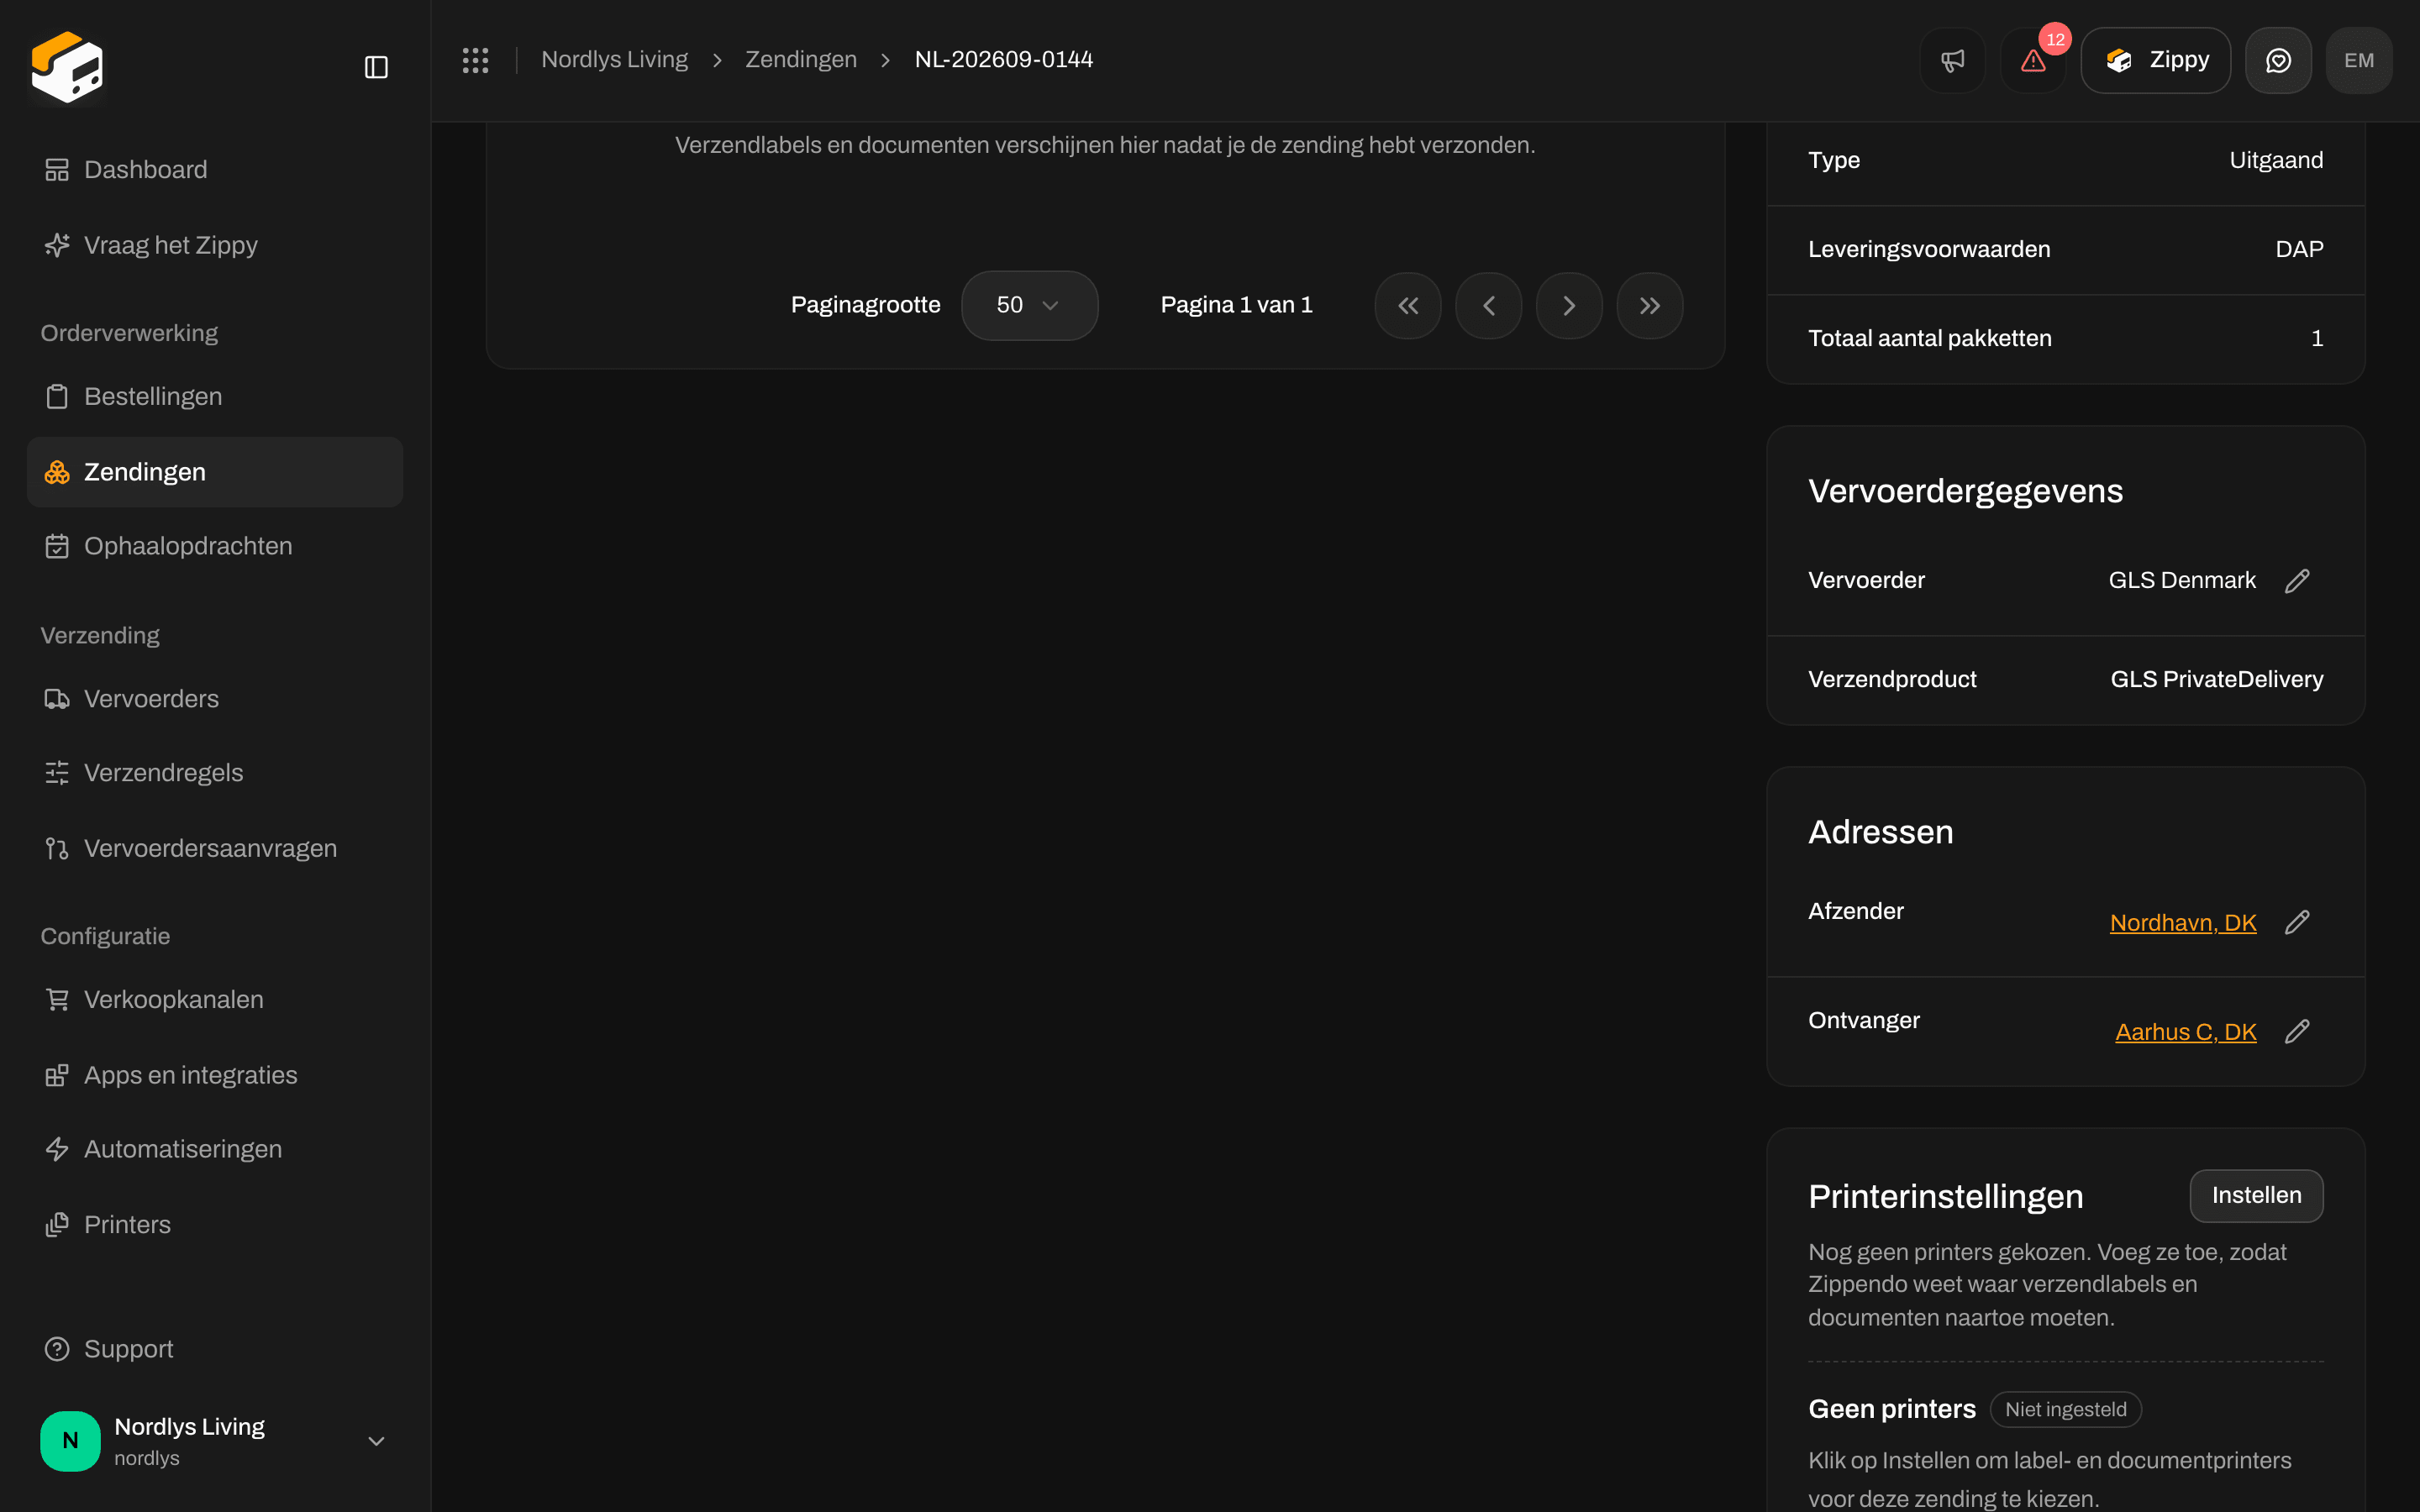
Task: Click the NL-202609-0144 breadcrumb
Action: tap(1003, 60)
